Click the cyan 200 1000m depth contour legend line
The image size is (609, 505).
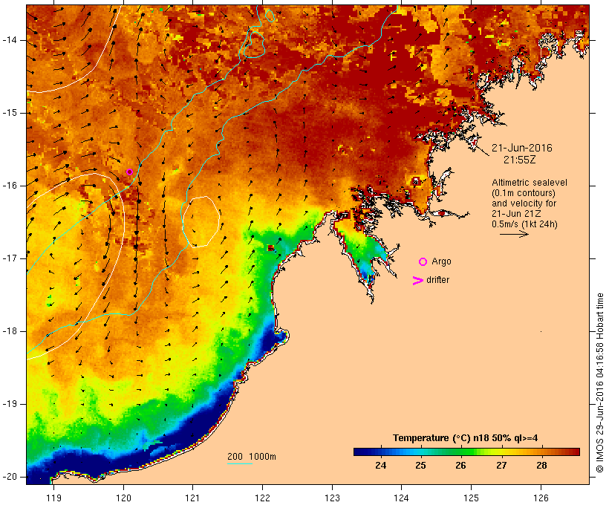240,463
